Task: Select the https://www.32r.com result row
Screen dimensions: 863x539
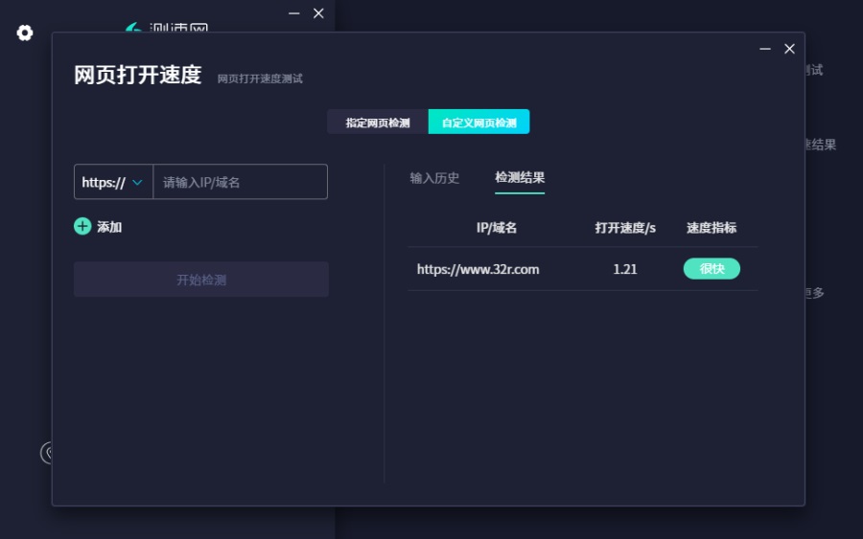Action: click(x=583, y=269)
